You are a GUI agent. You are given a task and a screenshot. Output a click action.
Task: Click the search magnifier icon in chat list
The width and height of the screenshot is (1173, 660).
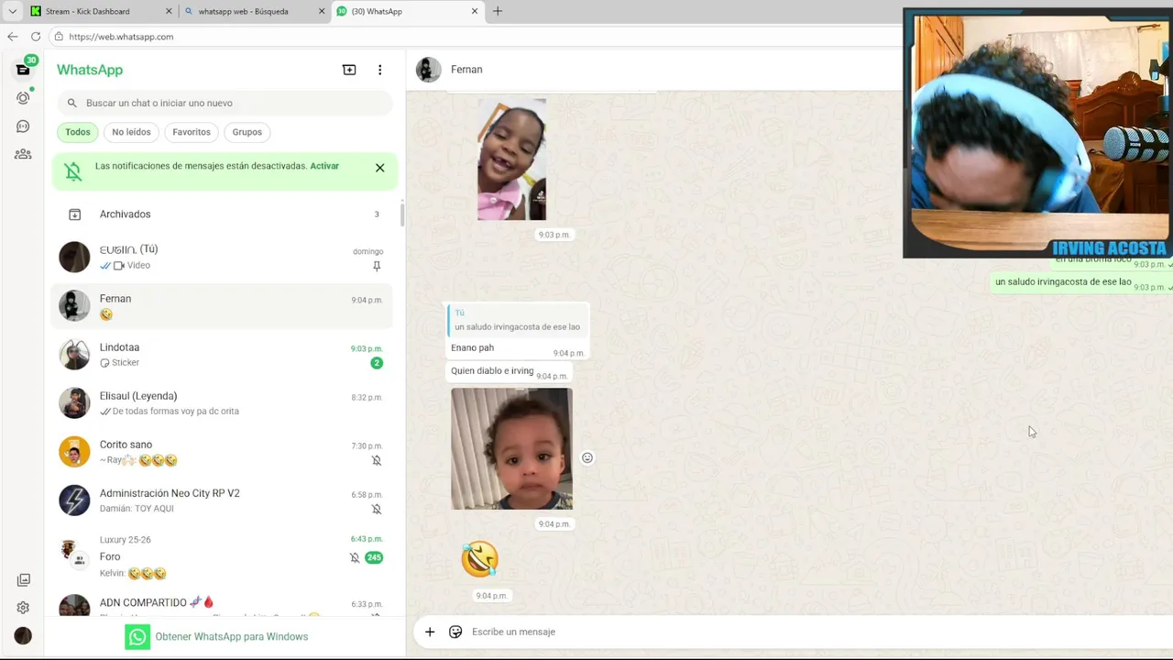pos(71,103)
